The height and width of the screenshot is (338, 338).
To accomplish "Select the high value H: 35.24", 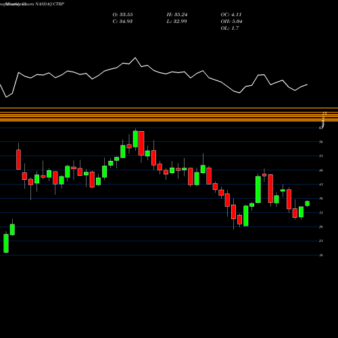I will (177, 15).
